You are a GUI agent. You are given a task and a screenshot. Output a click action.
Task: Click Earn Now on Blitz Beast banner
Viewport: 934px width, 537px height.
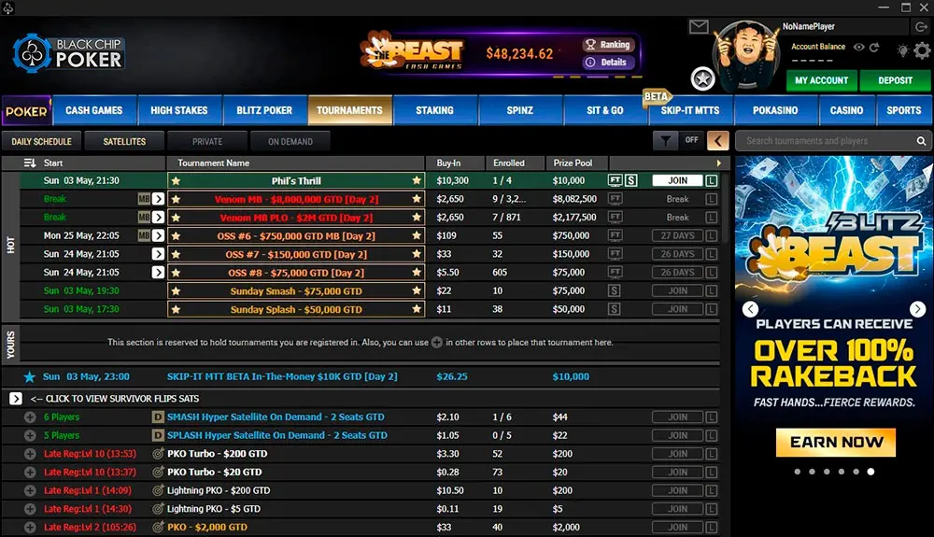tap(836, 443)
